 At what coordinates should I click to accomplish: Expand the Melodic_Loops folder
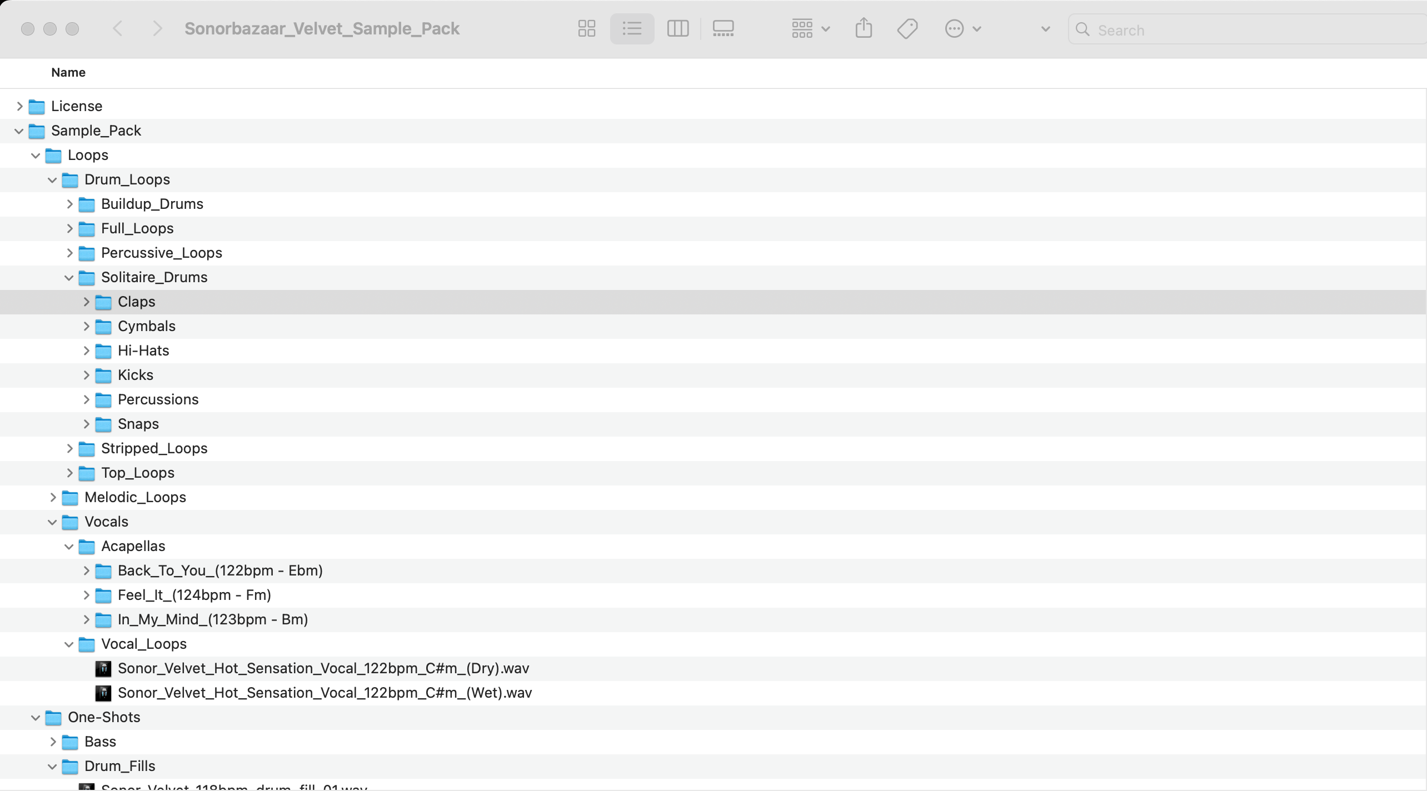pos(53,498)
